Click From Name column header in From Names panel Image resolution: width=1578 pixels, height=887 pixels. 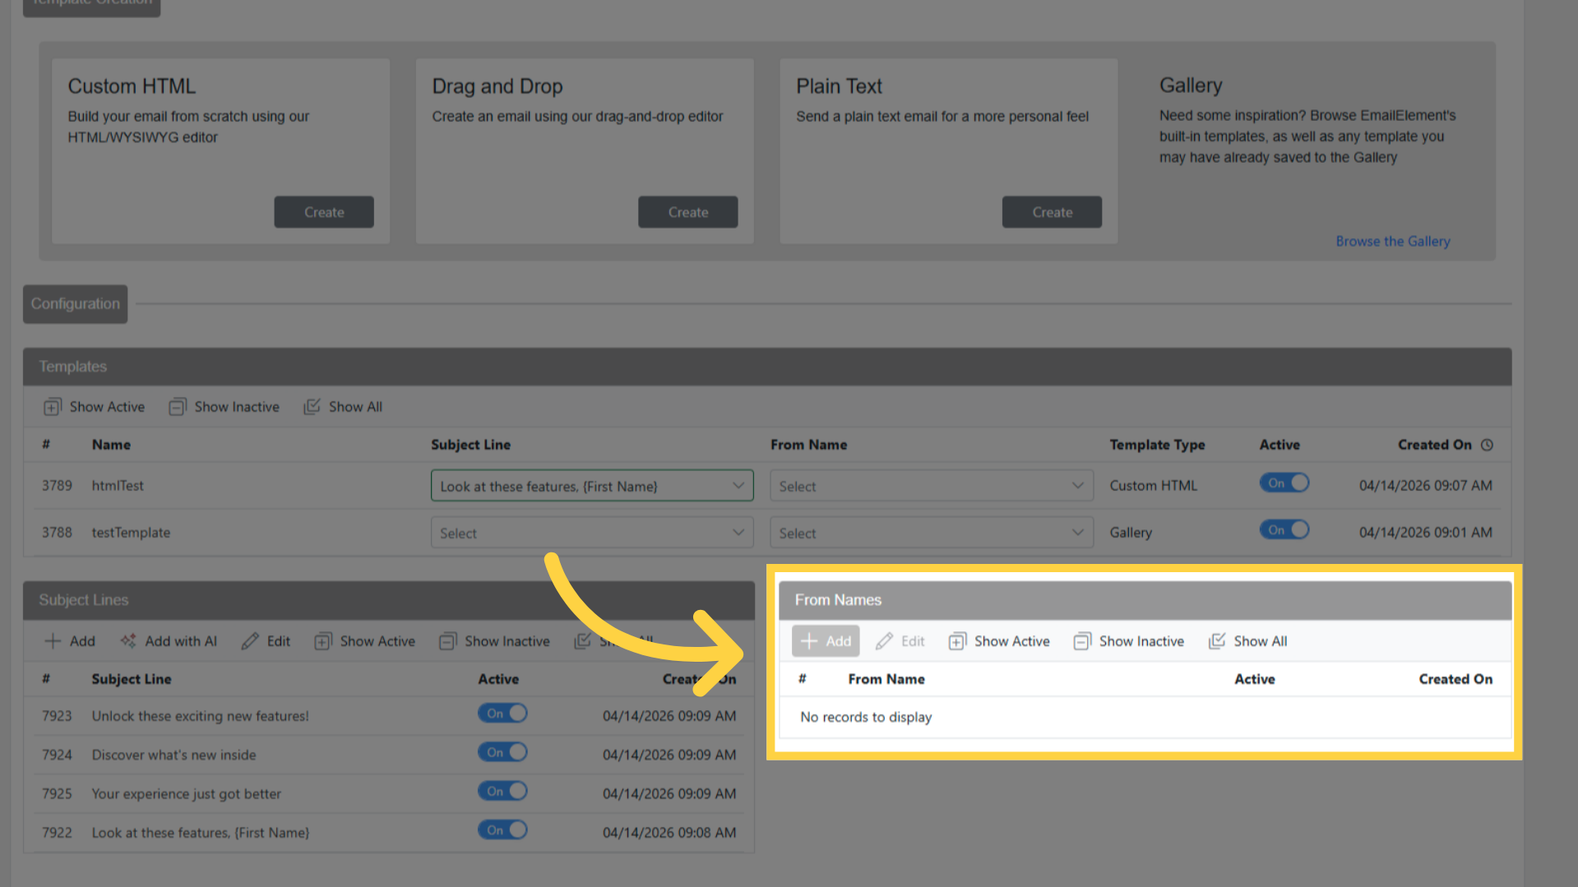[x=886, y=679]
